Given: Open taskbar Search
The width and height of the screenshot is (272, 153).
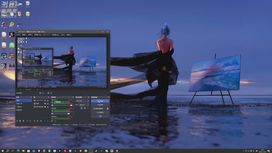Looking at the screenshot, I should 7,151.
